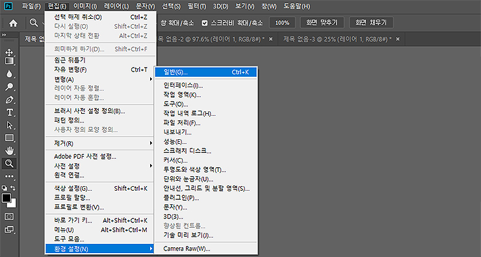Change the screen mode icon

pyautogui.click(x=9, y=230)
